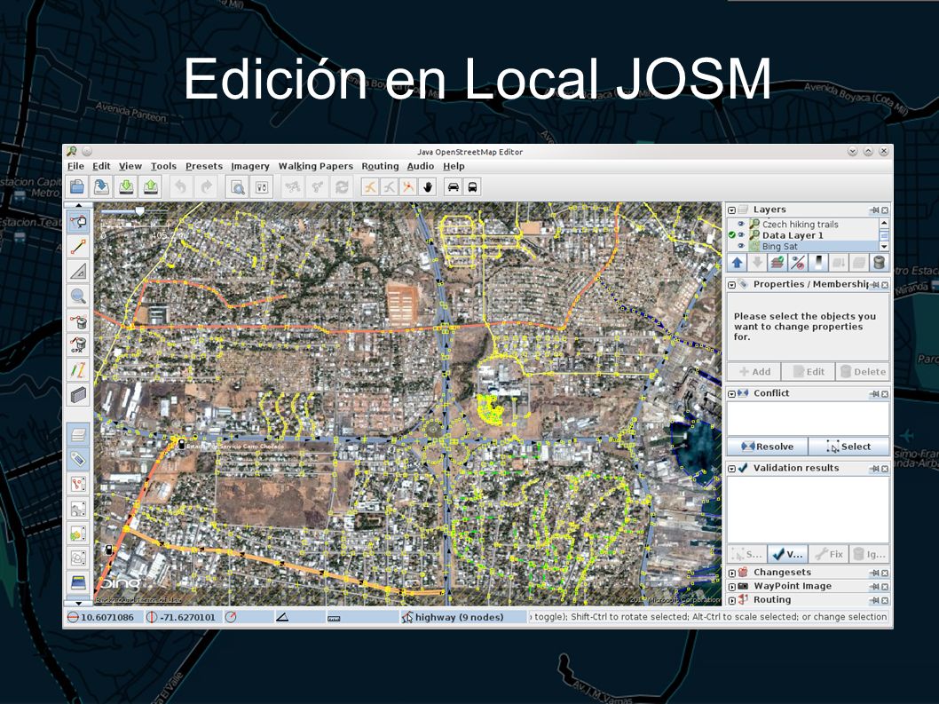This screenshot has width=939, height=704.
Task: Click the Resolve button in Conflict panel
Action: click(767, 447)
